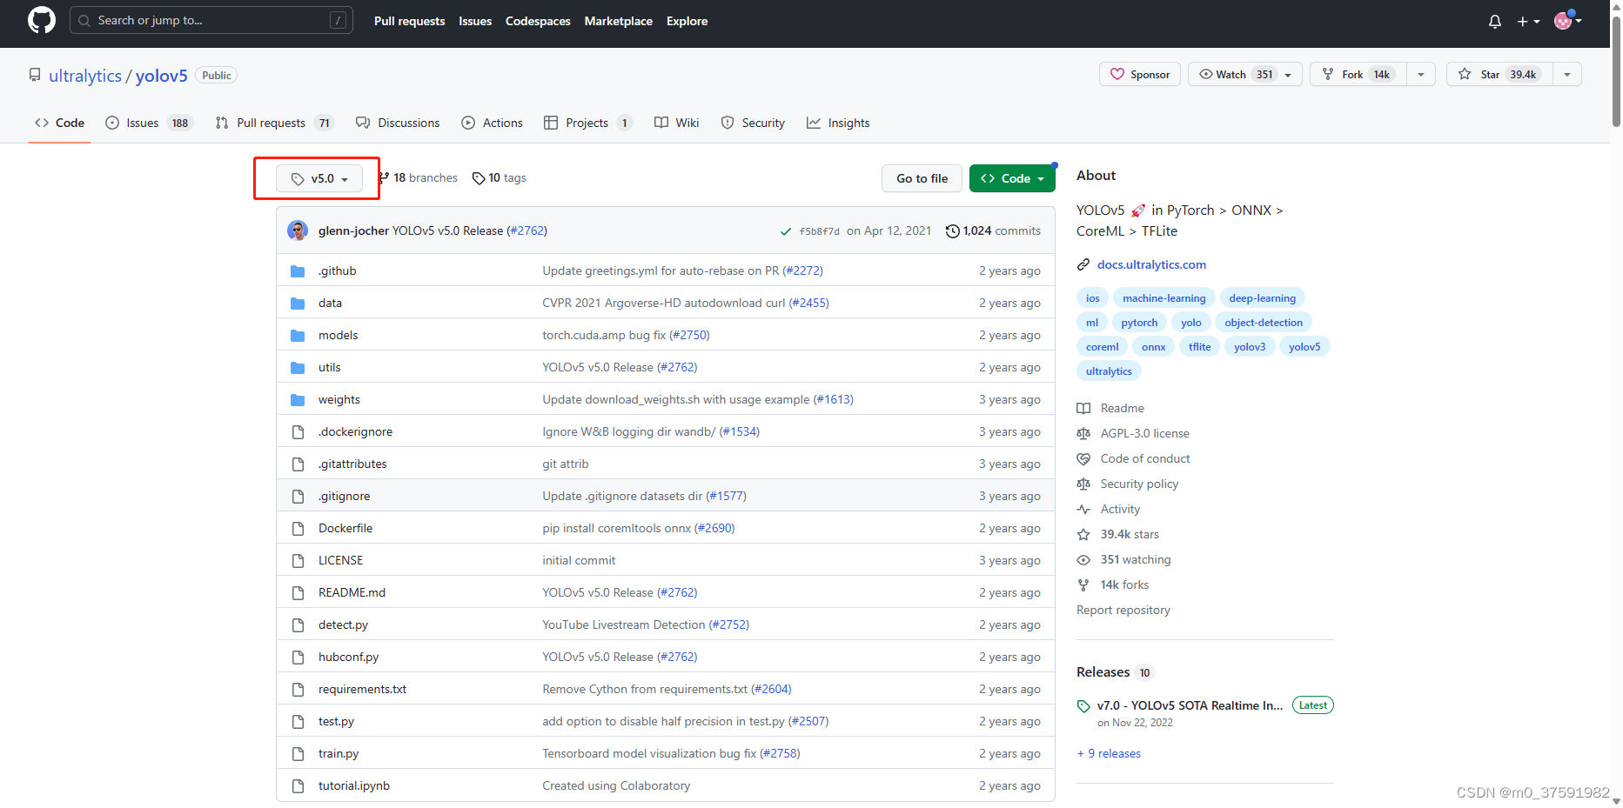Click the file icon beside detect.py
Screen dimensions: 1623x808
click(x=298, y=624)
